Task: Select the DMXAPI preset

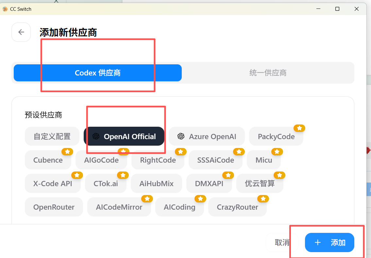Action: pyautogui.click(x=209, y=184)
